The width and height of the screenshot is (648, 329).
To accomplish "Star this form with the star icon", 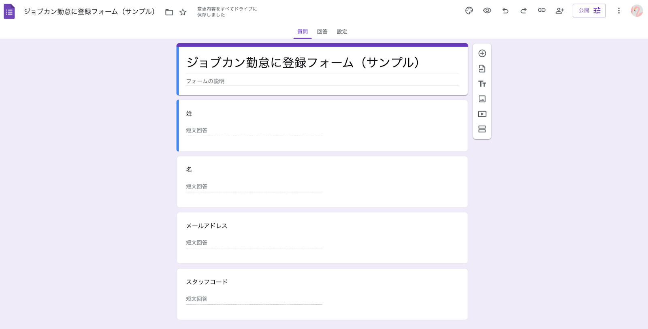I will point(183,12).
